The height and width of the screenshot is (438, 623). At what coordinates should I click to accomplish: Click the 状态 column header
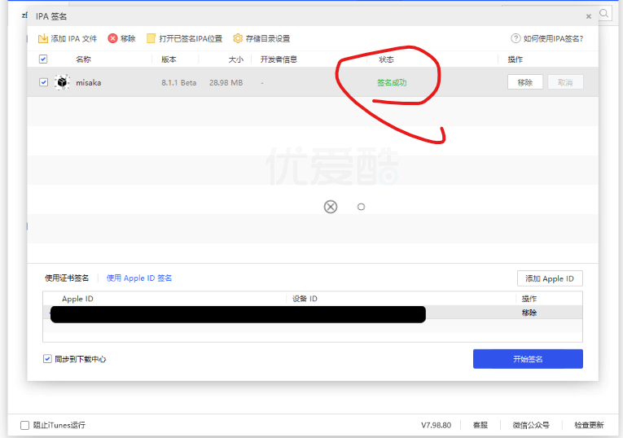coord(386,59)
